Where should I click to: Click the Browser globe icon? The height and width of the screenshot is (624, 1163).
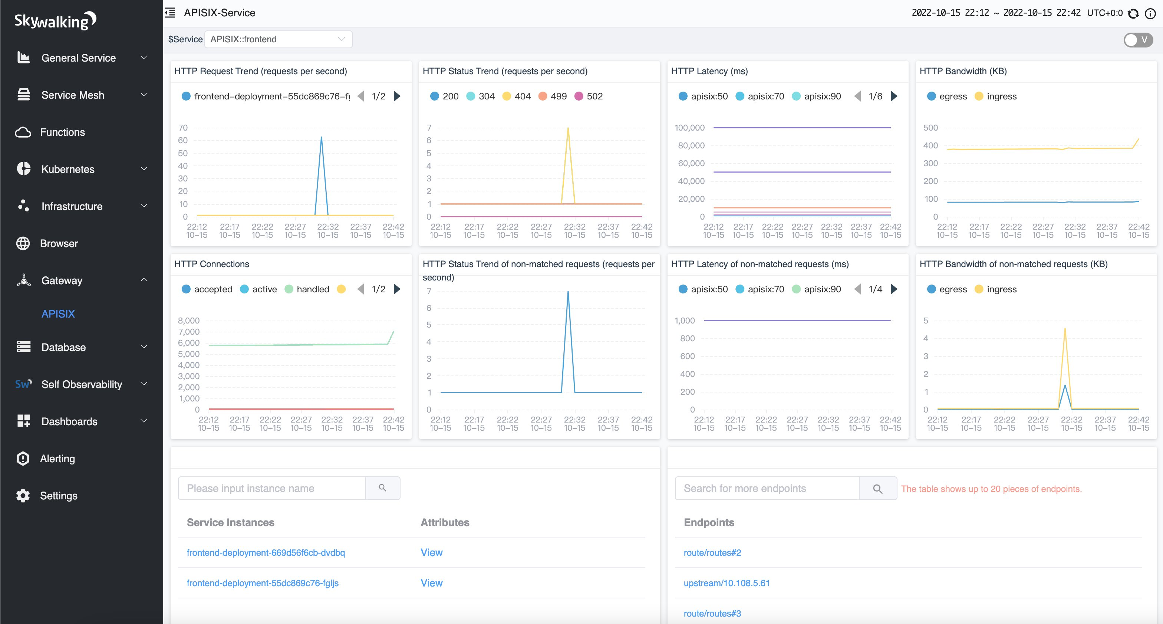click(x=23, y=243)
